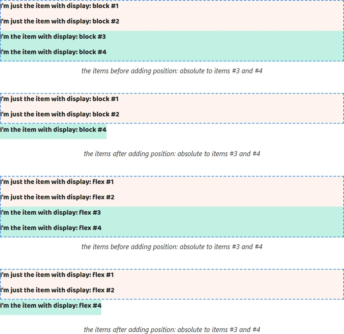This screenshot has height=334, width=344.
Task: Select the green item 'display: block #3'
Action: [172, 38]
